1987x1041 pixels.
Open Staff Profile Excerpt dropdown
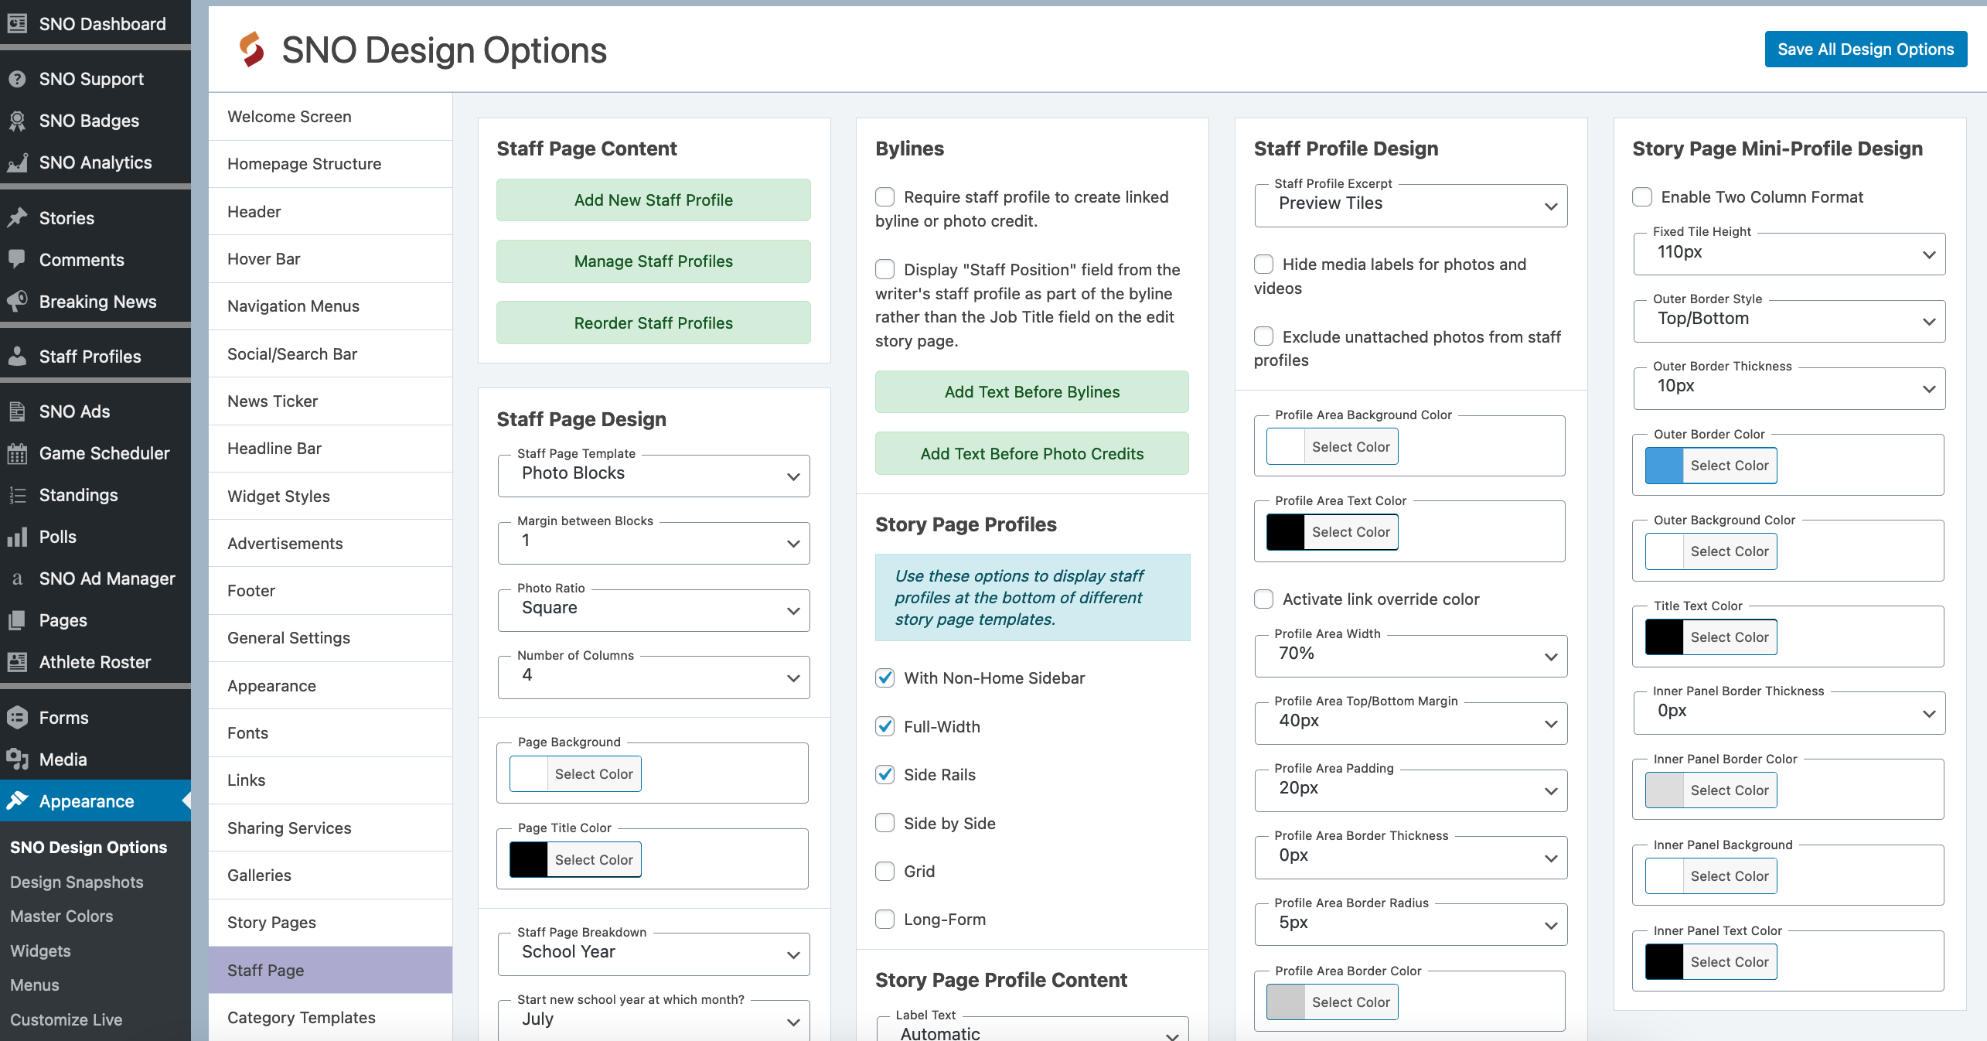click(x=1411, y=206)
